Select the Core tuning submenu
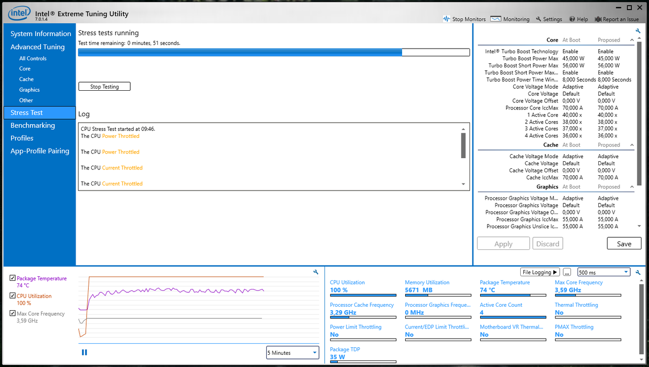Viewport: 649px width, 367px height. [25, 69]
